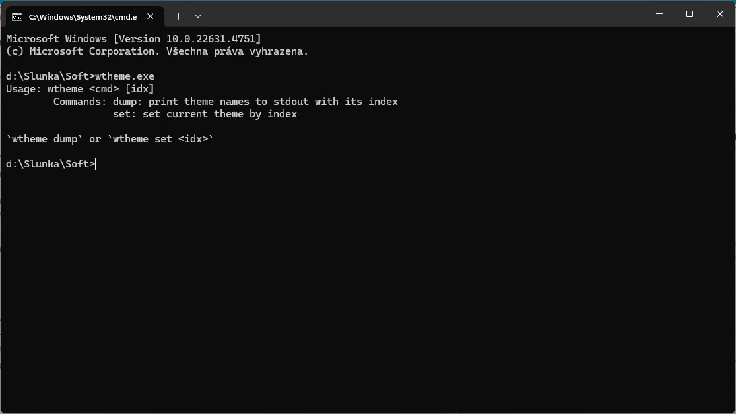Close the cmd.exe tab
The height and width of the screenshot is (414, 736).
(151, 16)
